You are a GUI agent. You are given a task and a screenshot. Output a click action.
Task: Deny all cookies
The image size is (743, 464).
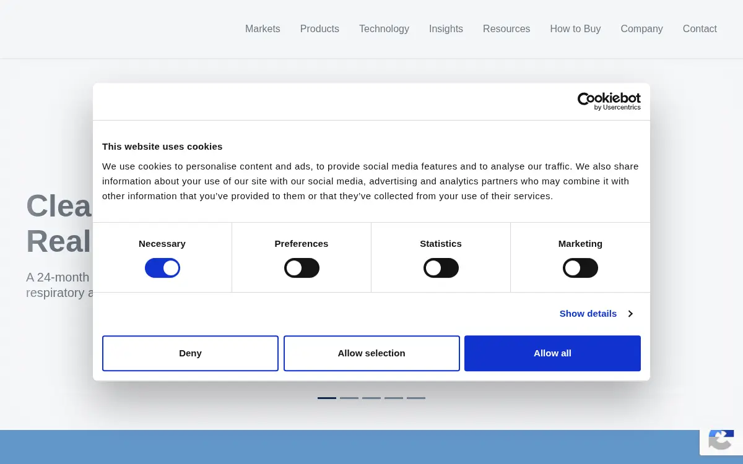coord(190,353)
